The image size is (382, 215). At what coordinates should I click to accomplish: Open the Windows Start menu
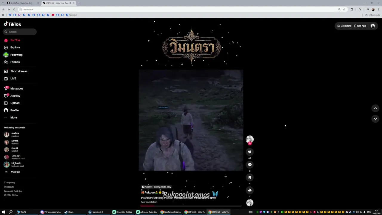click(x=4, y=212)
